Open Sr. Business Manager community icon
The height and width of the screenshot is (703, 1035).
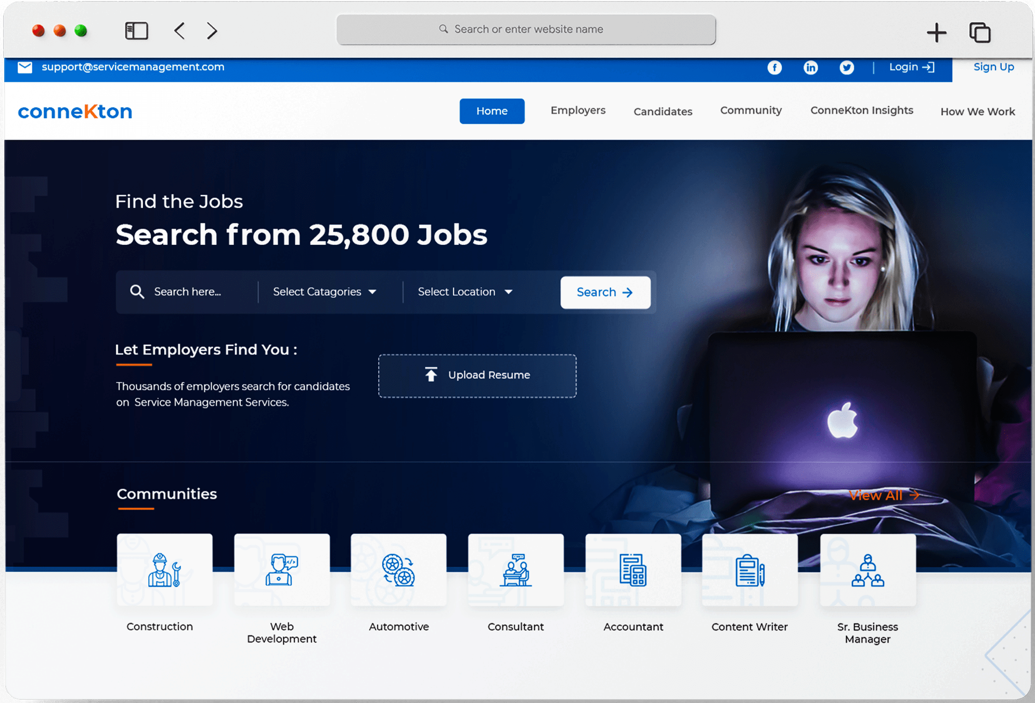point(868,570)
